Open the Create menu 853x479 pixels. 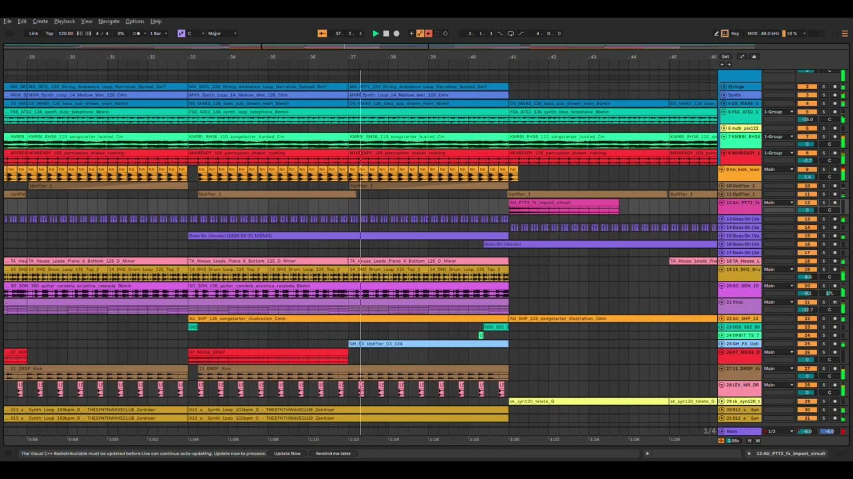pos(40,21)
